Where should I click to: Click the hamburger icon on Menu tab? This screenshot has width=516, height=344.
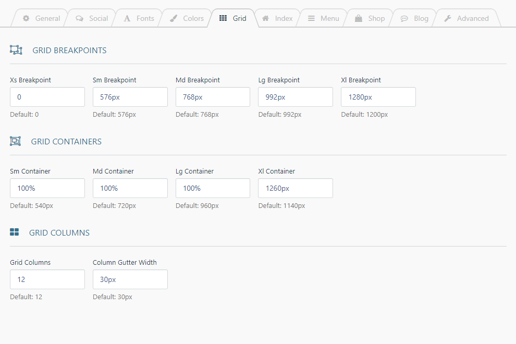point(311,18)
